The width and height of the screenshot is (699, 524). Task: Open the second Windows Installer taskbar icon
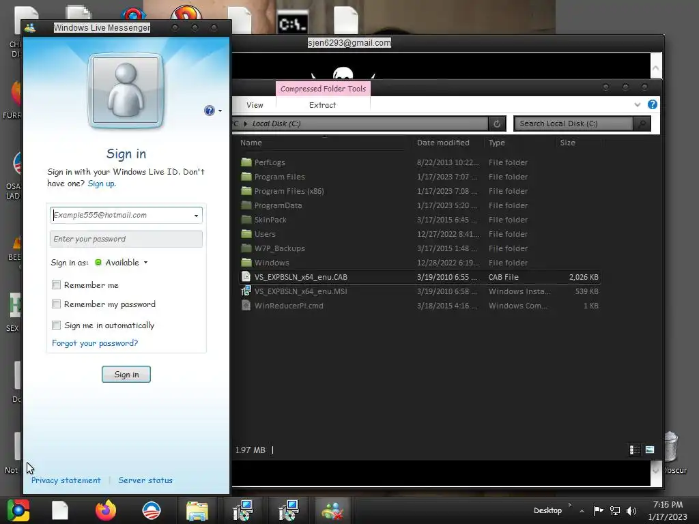[x=288, y=510]
